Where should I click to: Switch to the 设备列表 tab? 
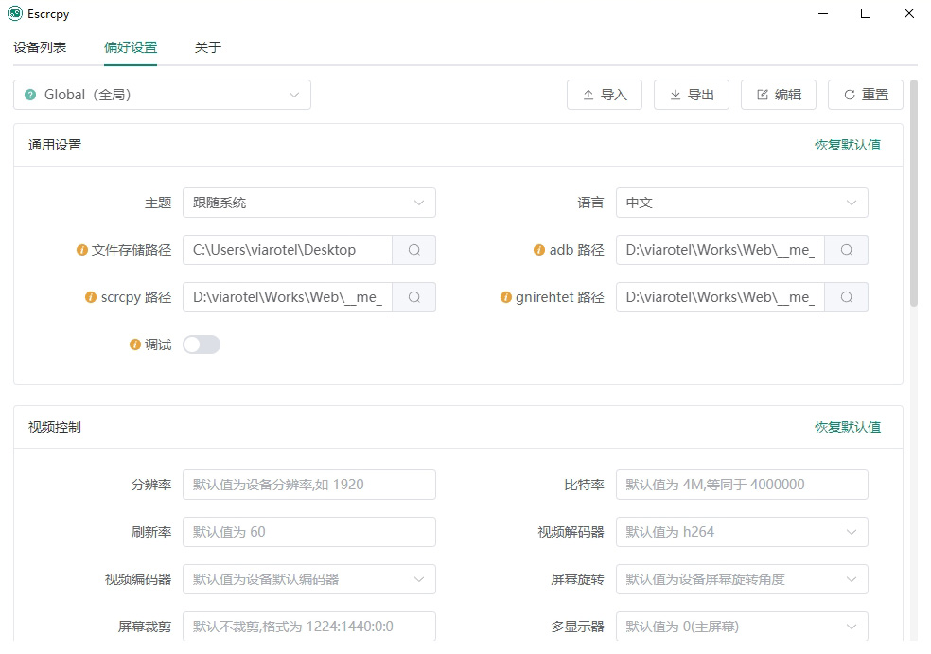click(x=40, y=47)
